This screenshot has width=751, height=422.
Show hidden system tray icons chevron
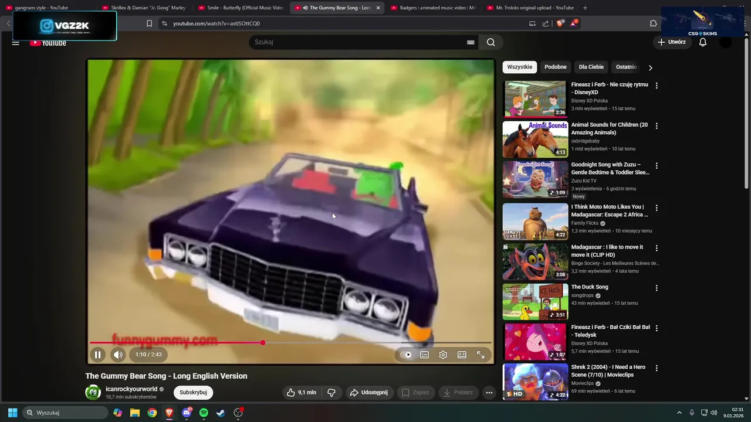tap(679, 413)
